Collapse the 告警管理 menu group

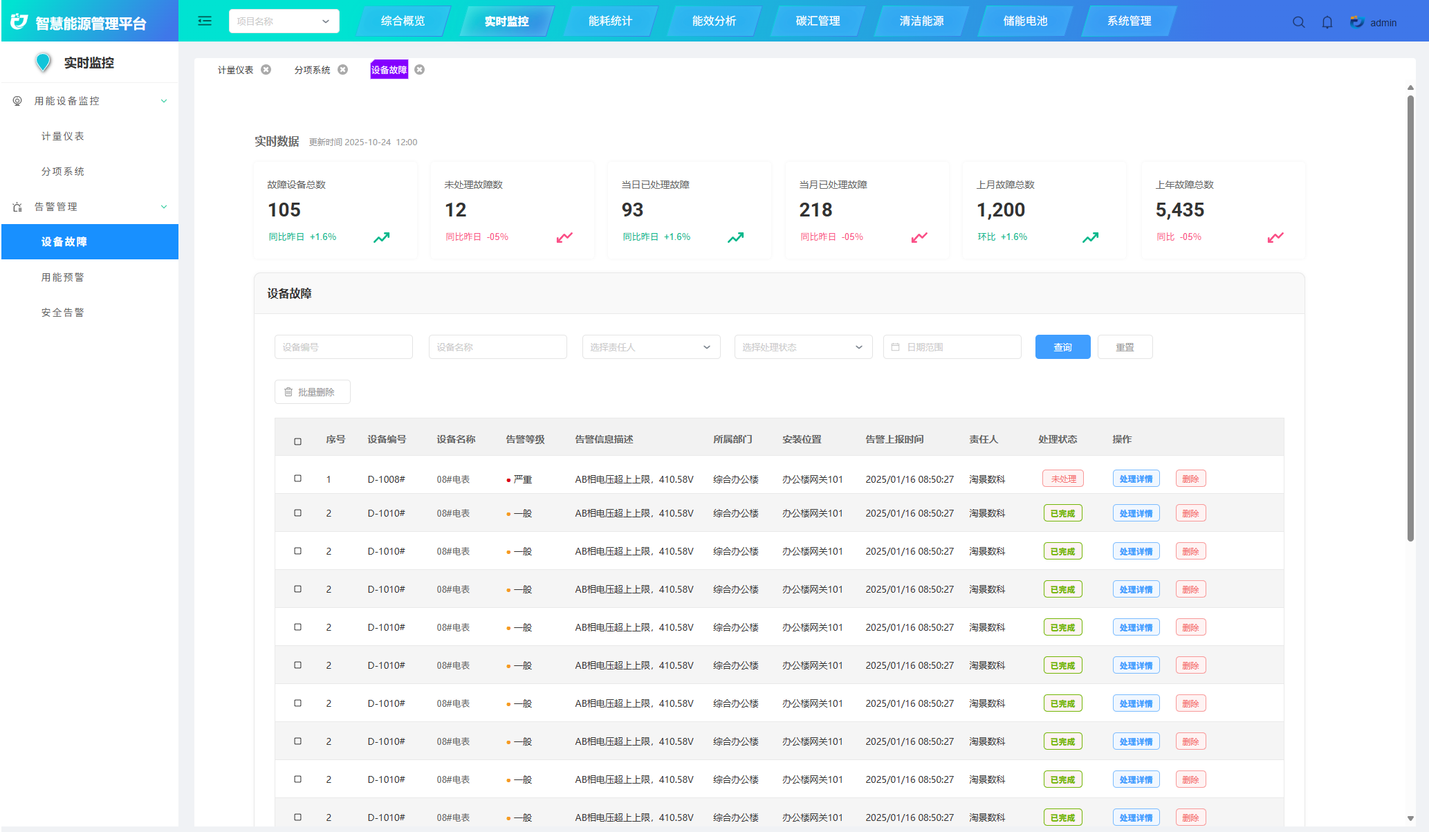[164, 207]
